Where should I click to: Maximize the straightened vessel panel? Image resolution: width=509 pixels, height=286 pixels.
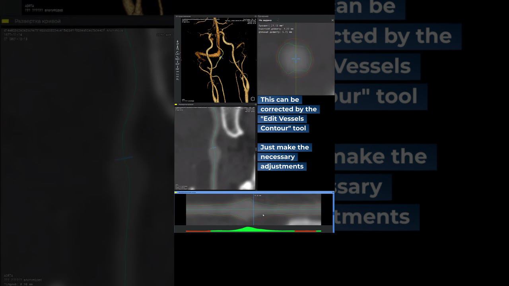tap(333, 192)
